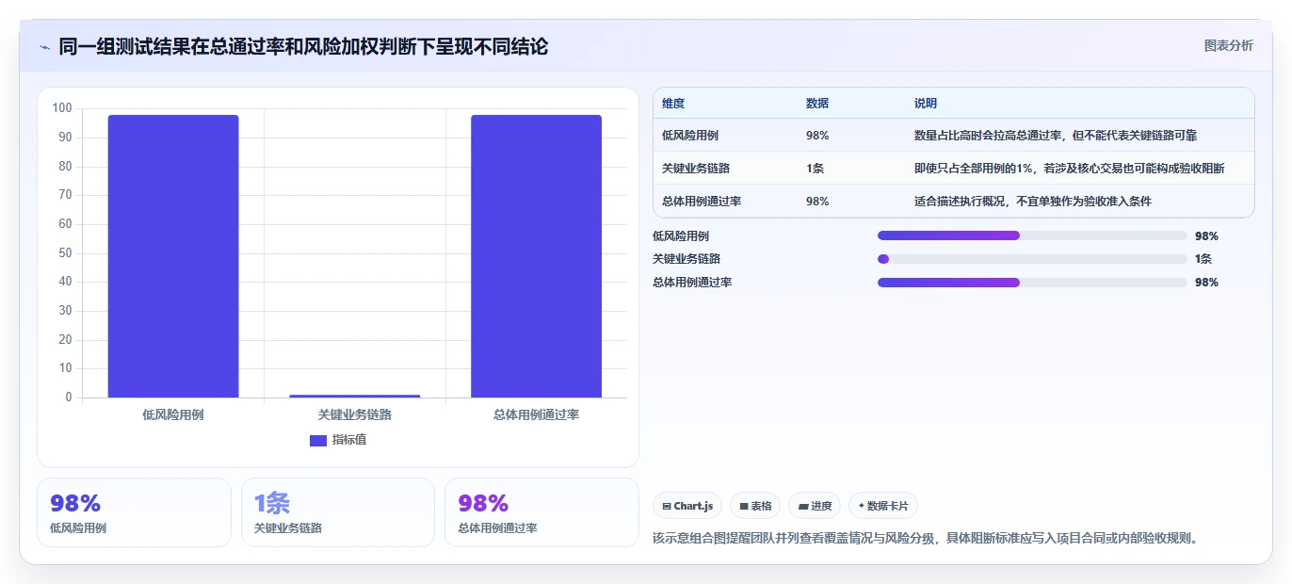The height and width of the screenshot is (584, 1292).
Task: Click the 说明 column header
Action: (x=926, y=104)
